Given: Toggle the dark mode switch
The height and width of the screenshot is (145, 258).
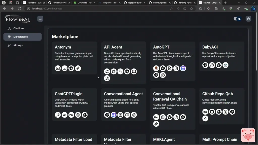Looking at the screenshot, I should 237,19.
